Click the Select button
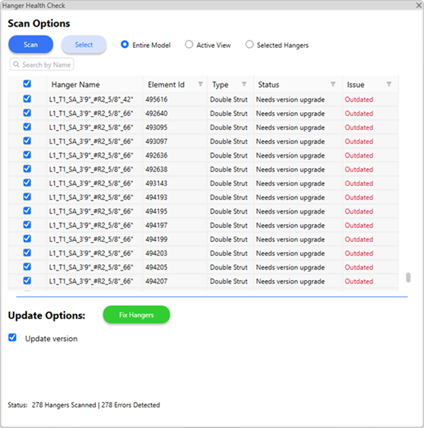424x428 pixels. pos(83,44)
